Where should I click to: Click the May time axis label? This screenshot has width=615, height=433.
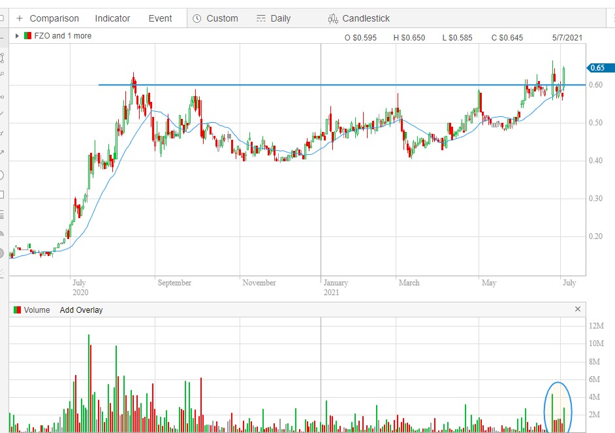pyautogui.click(x=489, y=283)
